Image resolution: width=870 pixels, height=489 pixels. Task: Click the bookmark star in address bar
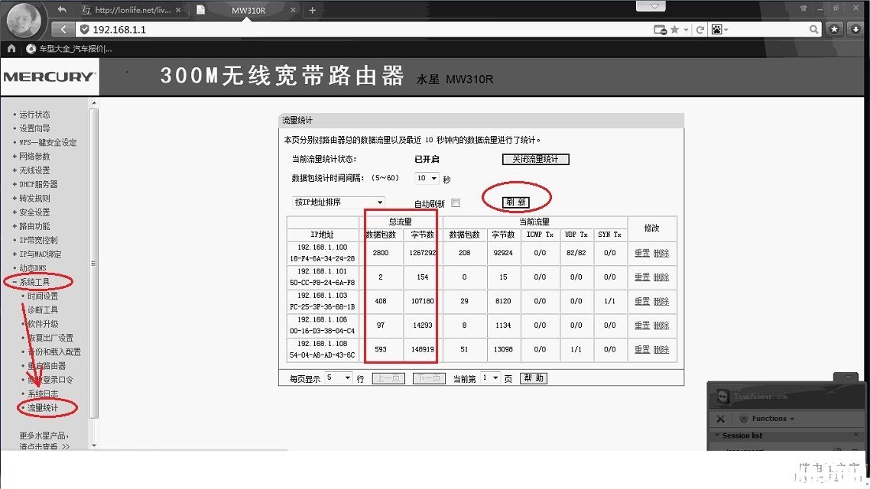(x=675, y=30)
